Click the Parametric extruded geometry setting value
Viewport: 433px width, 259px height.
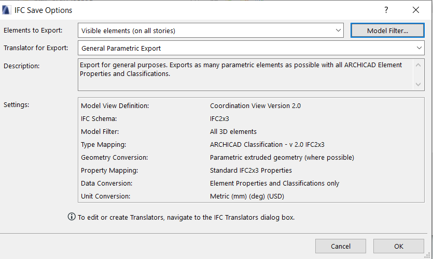point(282,158)
